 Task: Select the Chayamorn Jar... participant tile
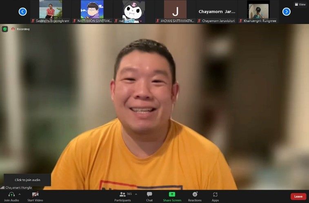coord(217,11)
